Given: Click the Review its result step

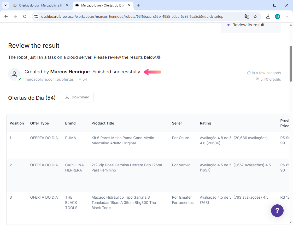Looking at the screenshot, I should tap(248, 25).
